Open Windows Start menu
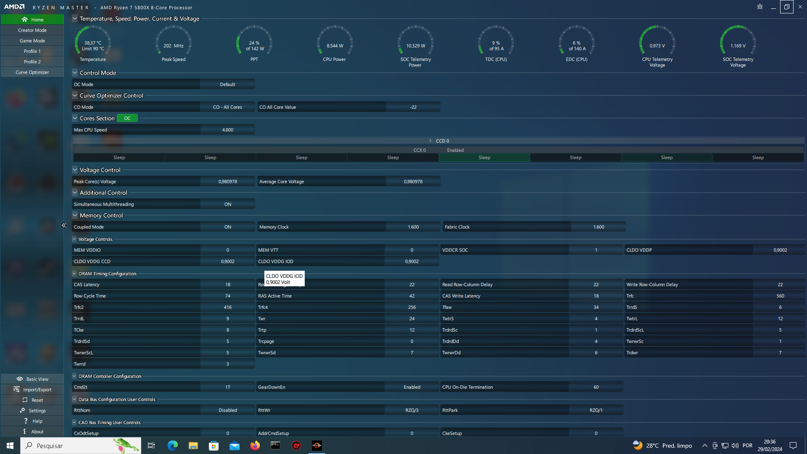Viewport: 807px width, 454px height. click(10, 446)
